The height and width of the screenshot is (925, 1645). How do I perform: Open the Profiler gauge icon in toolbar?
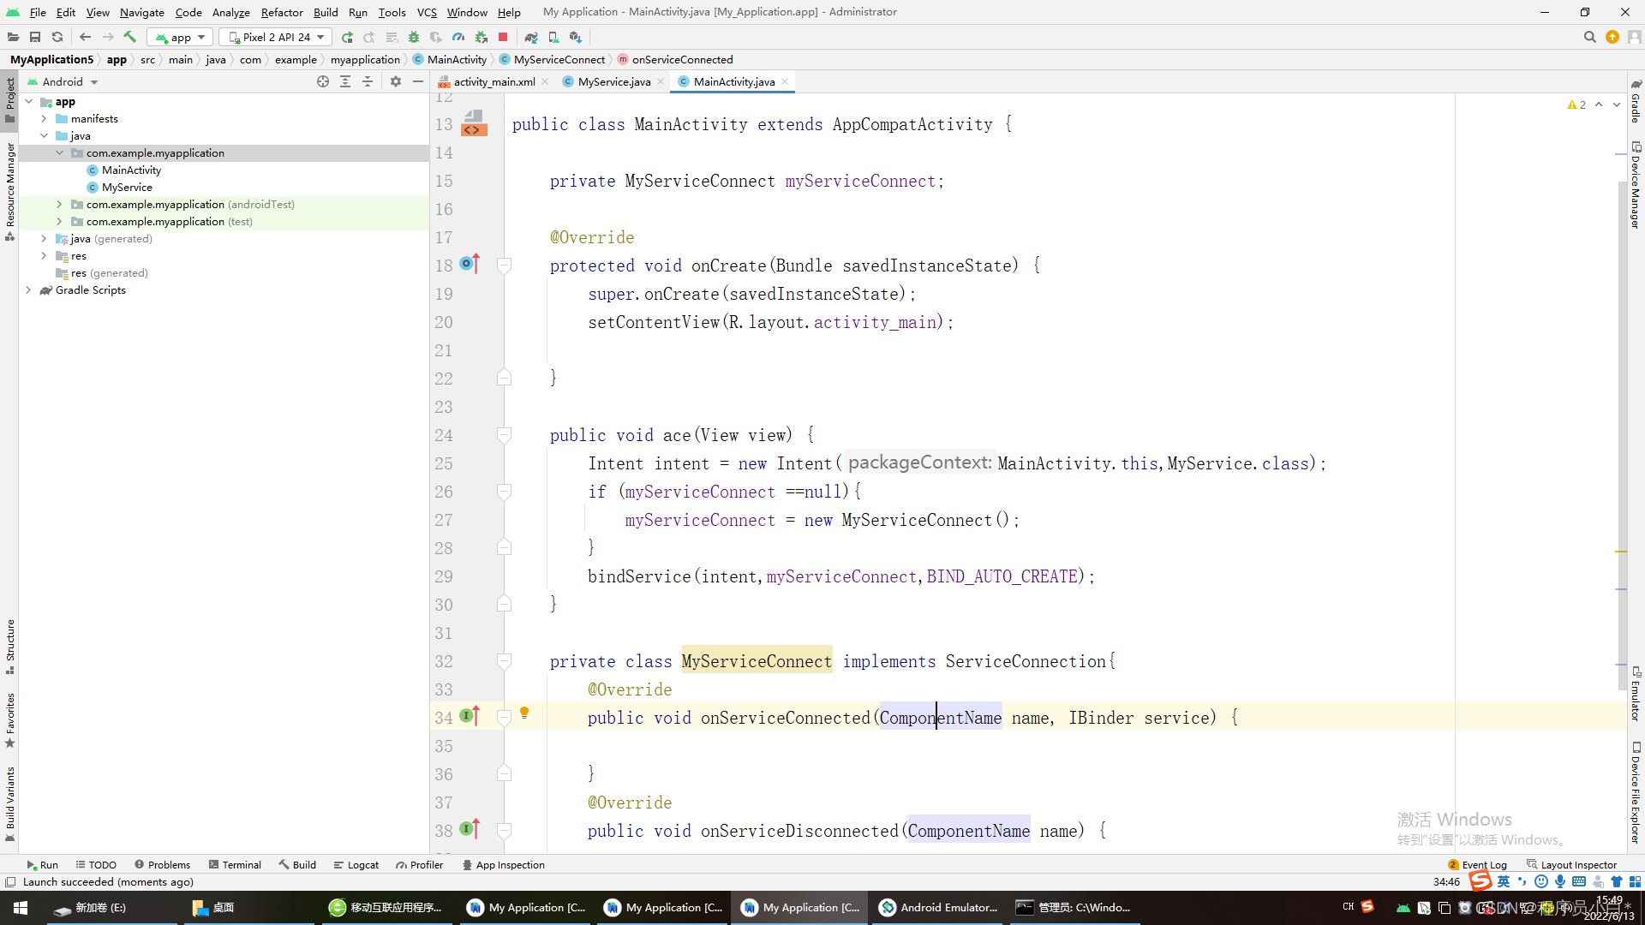458,37
